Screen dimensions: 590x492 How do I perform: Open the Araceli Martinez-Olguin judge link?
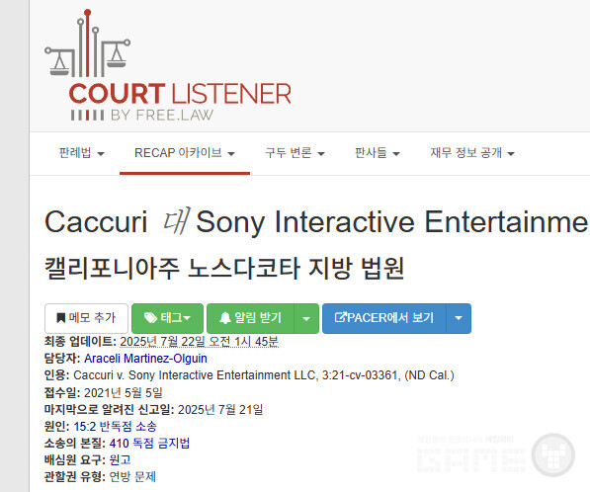145,359
